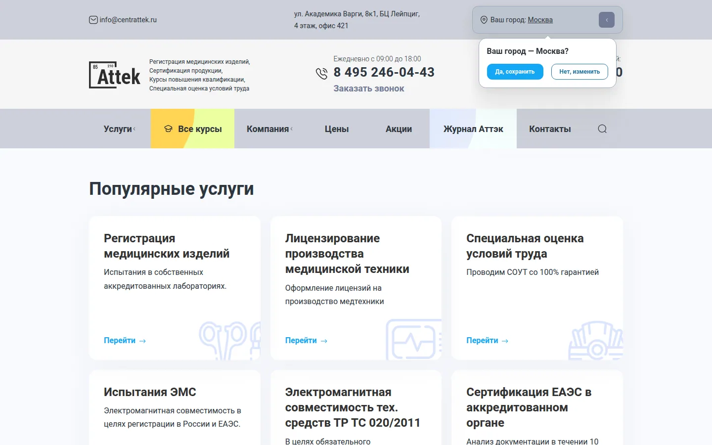The width and height of the screenshot is (712, 445).
Task: Open Специальная оценка условий труда heading
Action: coord(525,246)
